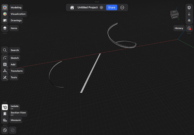Click the Undo arrow button
This screenshot has height=135, width=194.
pos(5,130)
